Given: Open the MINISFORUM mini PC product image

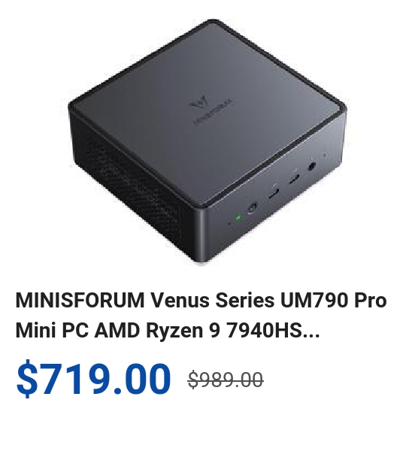Looking at the screenshot, I should 207,142.
